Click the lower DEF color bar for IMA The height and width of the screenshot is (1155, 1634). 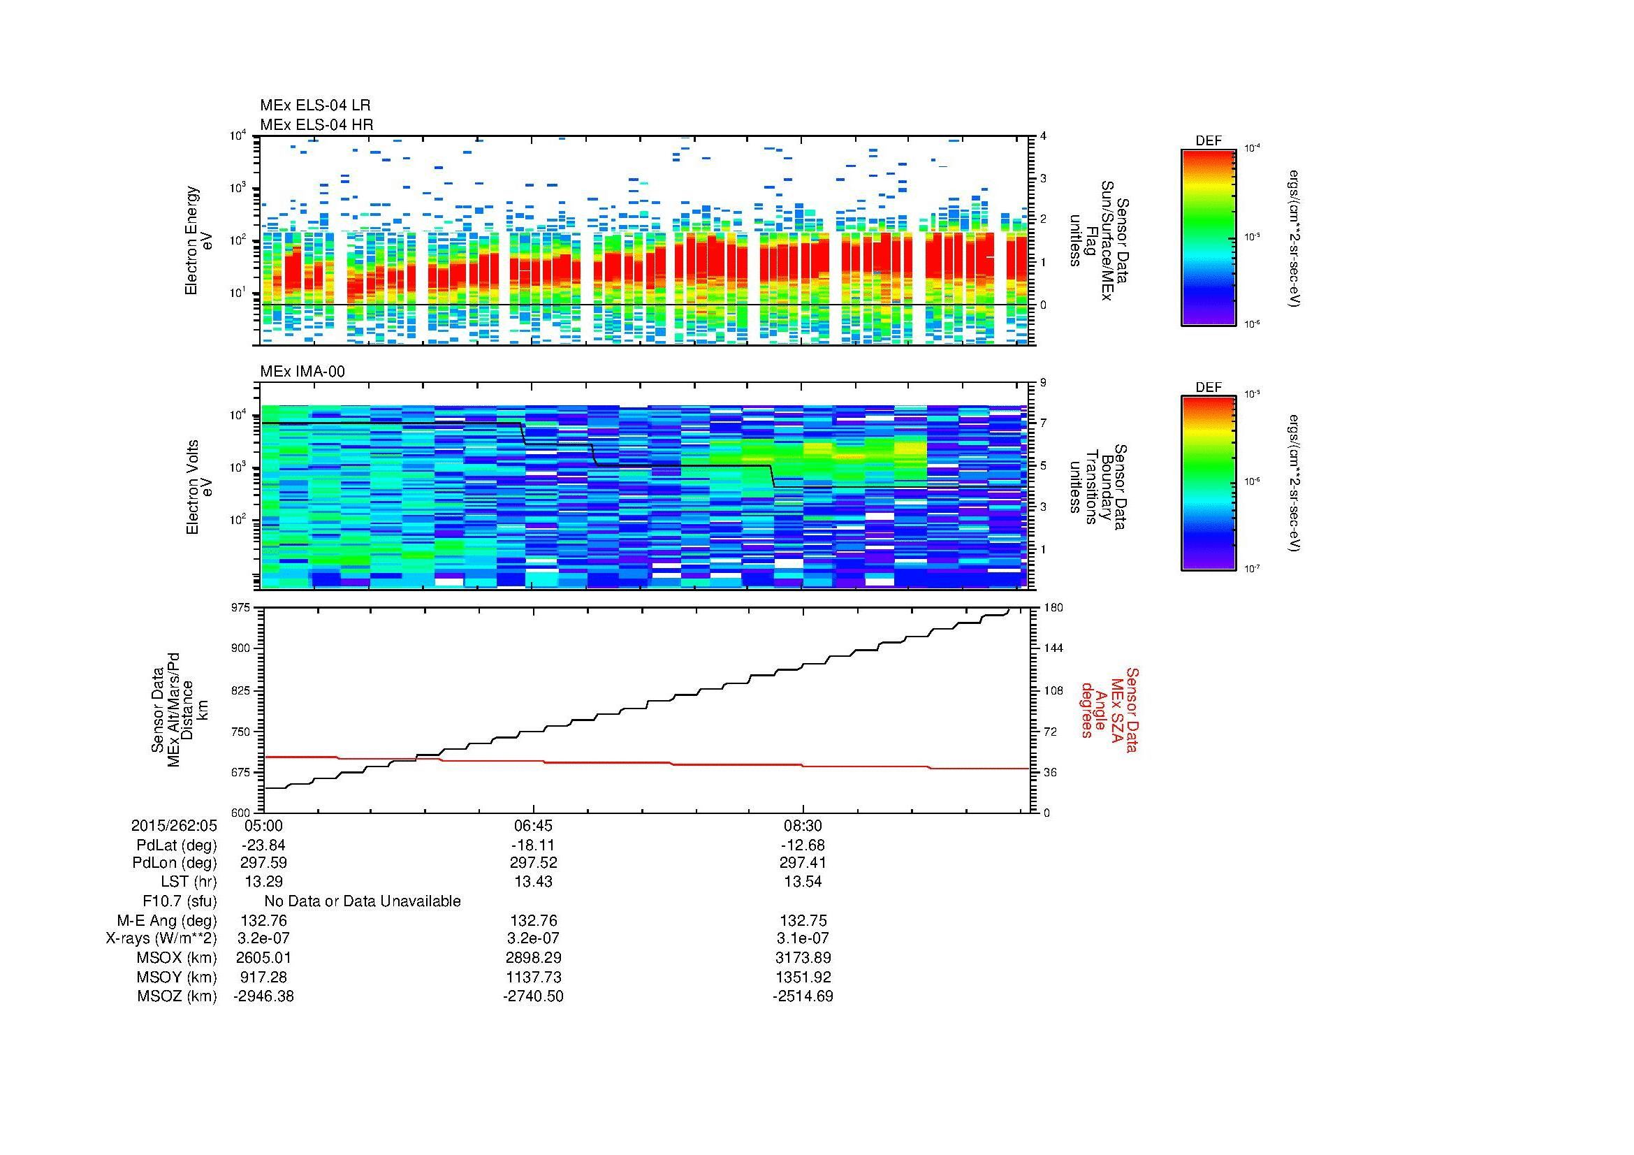coord(1208,484)
